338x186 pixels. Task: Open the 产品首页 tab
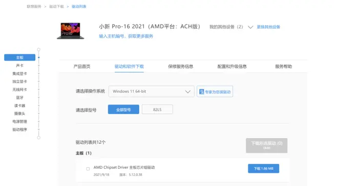point(82,67)
